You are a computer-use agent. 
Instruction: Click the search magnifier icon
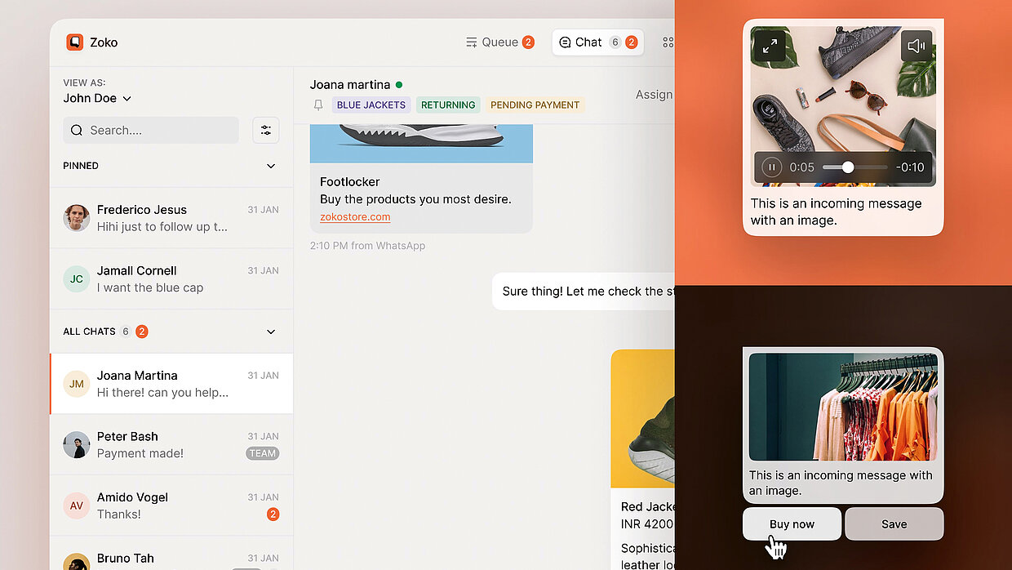click(77, 131)
